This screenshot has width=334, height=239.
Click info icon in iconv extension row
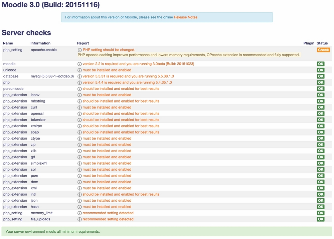(79, 95)
